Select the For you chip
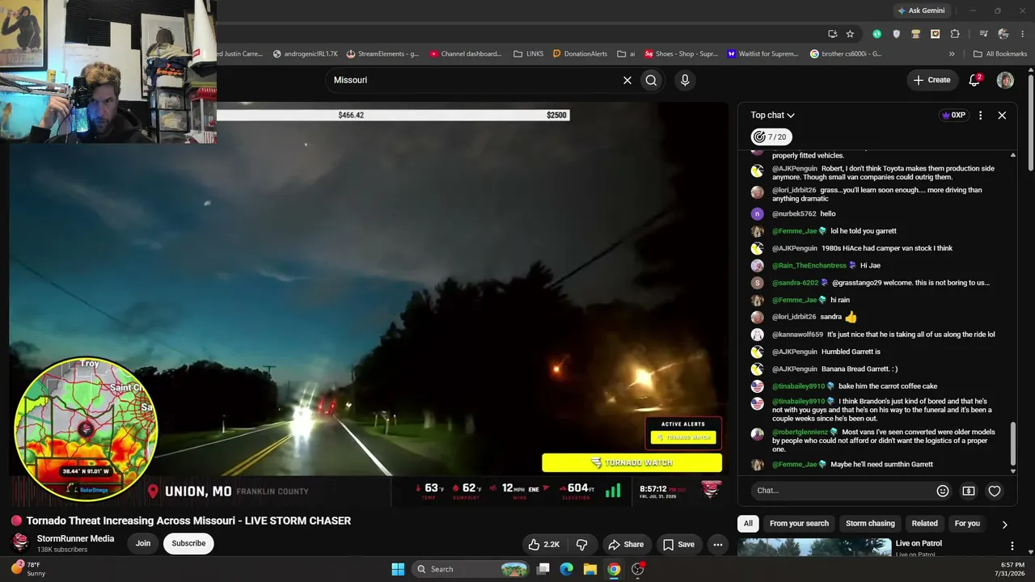The image size is (1035, 582). 967,523
